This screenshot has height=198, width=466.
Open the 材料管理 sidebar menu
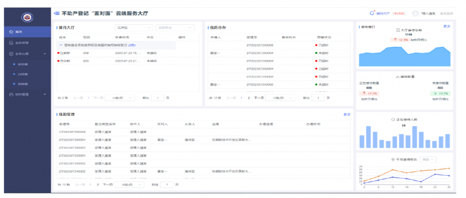(27, 95)
